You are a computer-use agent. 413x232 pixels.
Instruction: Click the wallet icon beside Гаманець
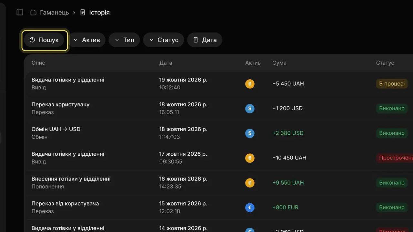tap(33, 13)
